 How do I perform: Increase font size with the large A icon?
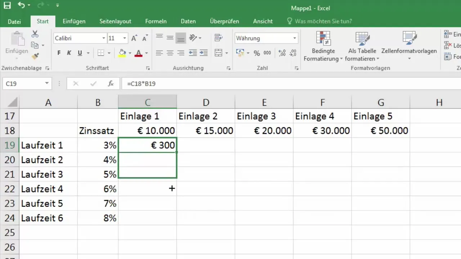click(x=134, y=38)
